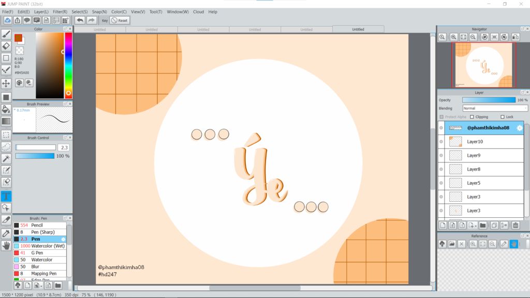Select the Move tool

point(6,83)
